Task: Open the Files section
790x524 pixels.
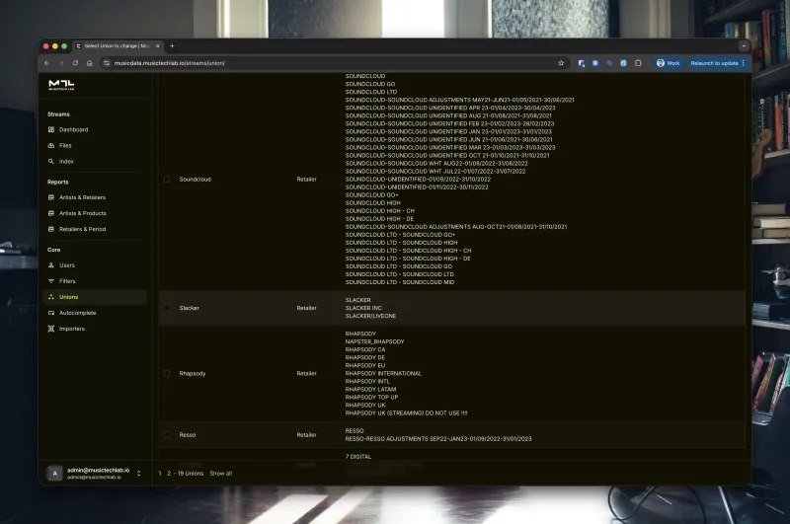Action: tap(65, 145)
